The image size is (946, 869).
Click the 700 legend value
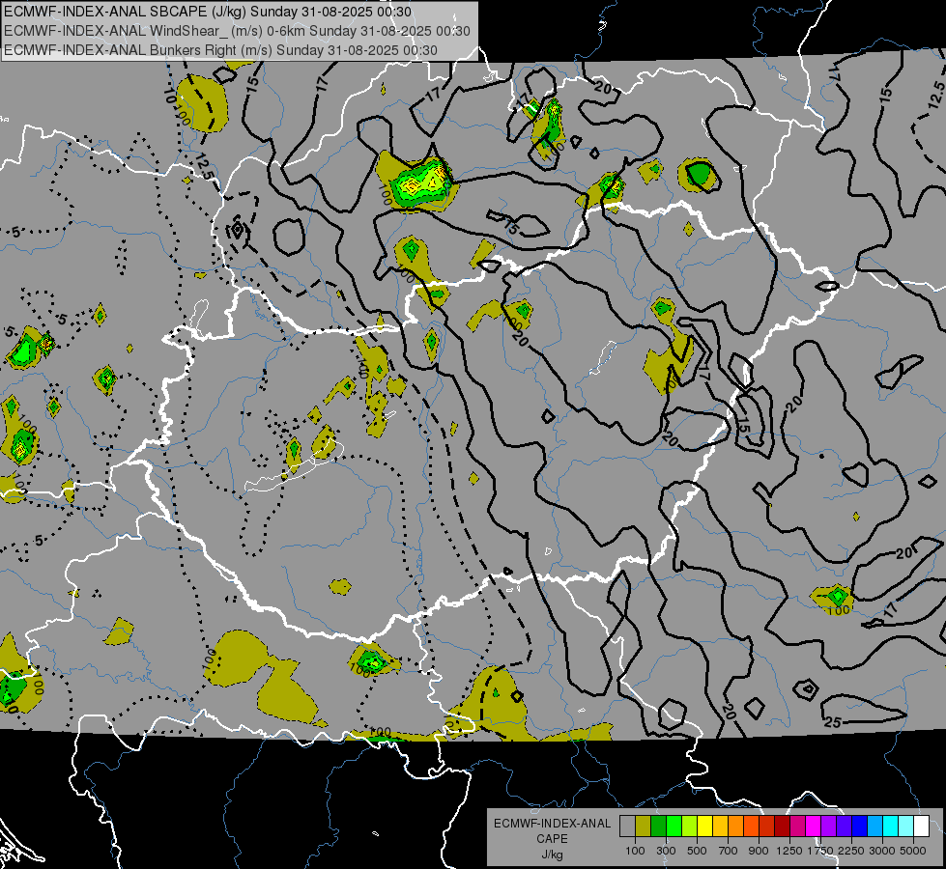(x=729, y=851)
